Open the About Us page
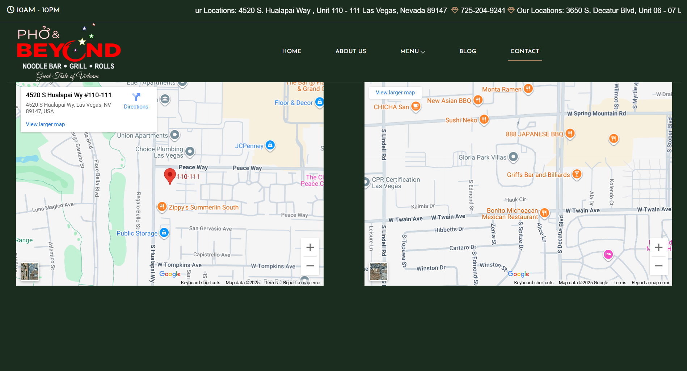 tap(350, 51)
